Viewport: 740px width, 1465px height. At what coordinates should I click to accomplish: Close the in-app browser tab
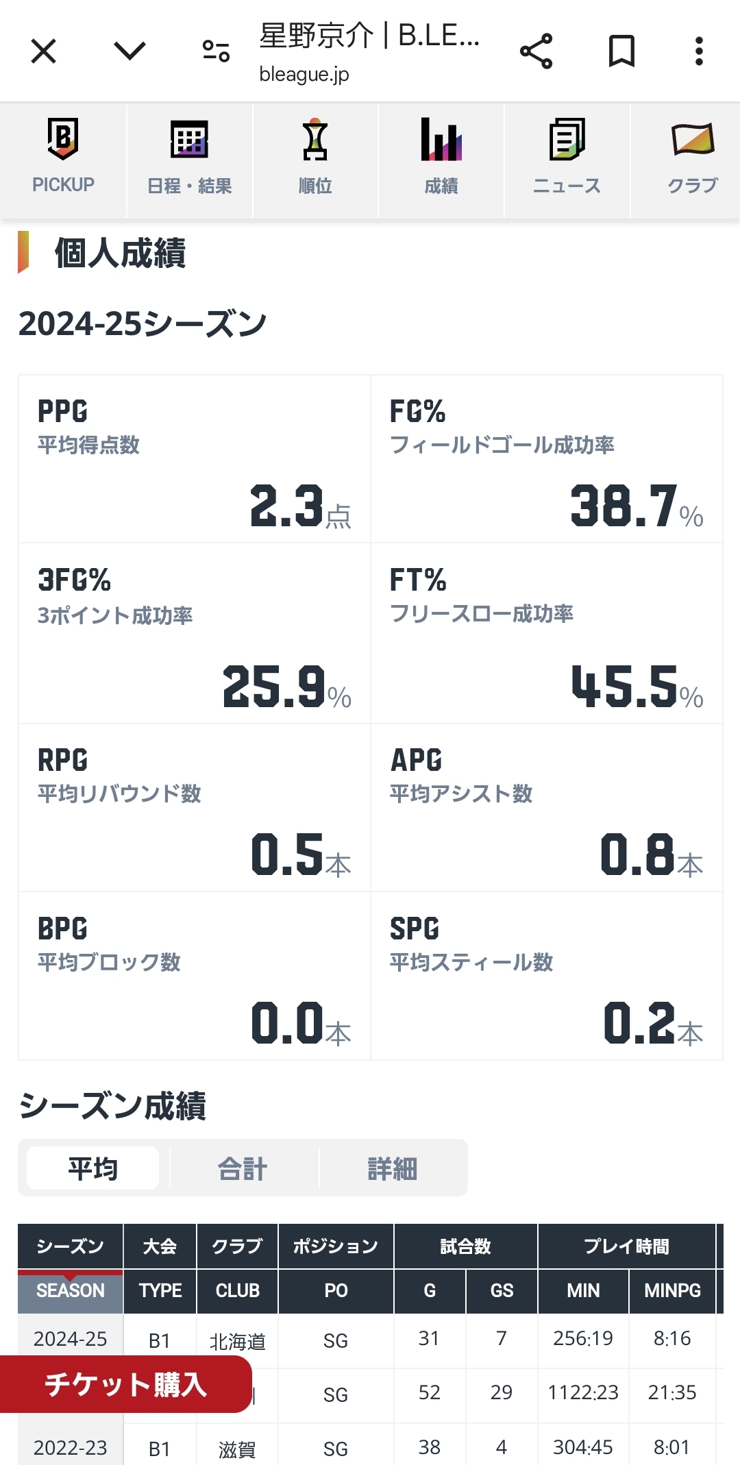[x=44, y=51]
